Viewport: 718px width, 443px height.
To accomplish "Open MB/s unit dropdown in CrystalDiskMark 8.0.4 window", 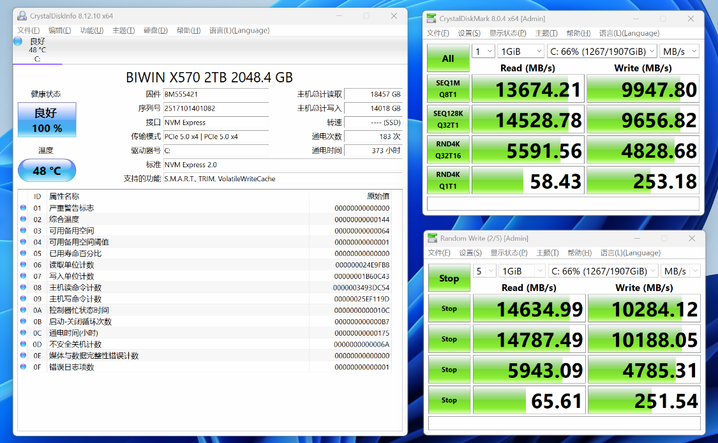I will pyautogui.click(x=680, y=51).
